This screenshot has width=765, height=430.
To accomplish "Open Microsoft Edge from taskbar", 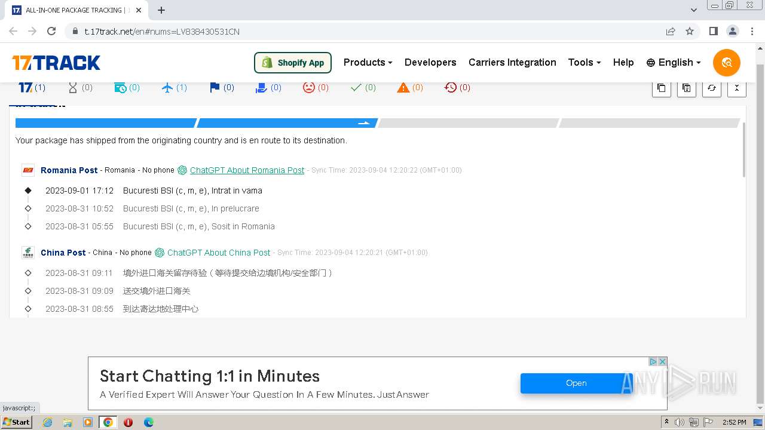I will coord(148,422).
